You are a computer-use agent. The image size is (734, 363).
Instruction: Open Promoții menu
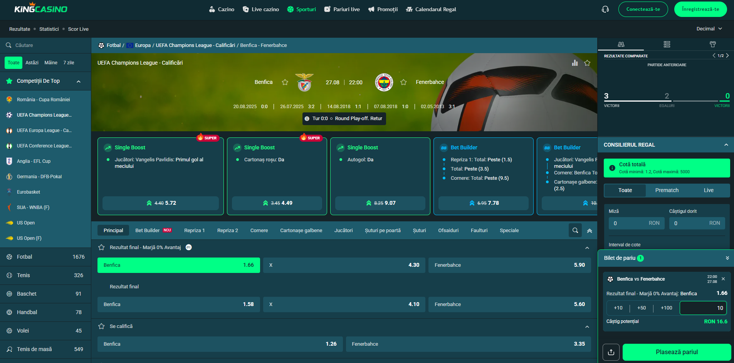pyautogui.click(x=383, y=9)
